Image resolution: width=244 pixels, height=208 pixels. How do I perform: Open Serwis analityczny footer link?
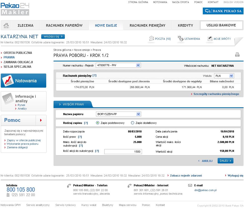38,205
